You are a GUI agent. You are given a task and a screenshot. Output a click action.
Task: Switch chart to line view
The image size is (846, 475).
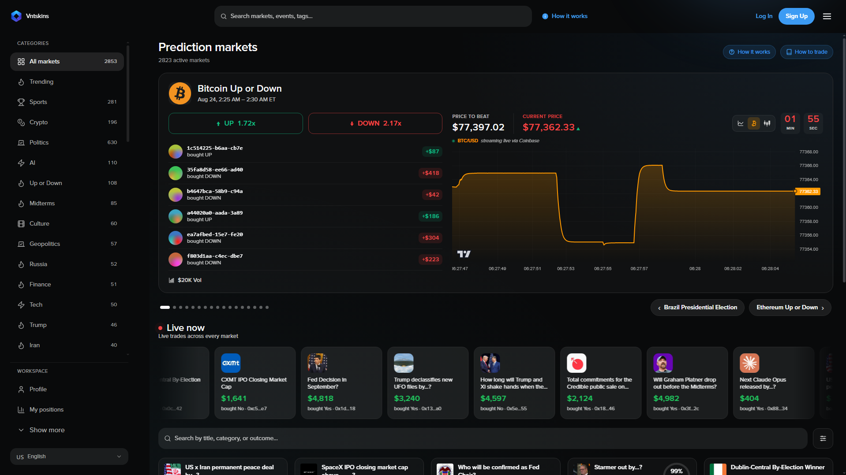point(741,123)
